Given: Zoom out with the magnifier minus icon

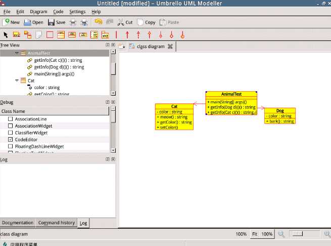Looking at the screenshot, I should 281,234.
